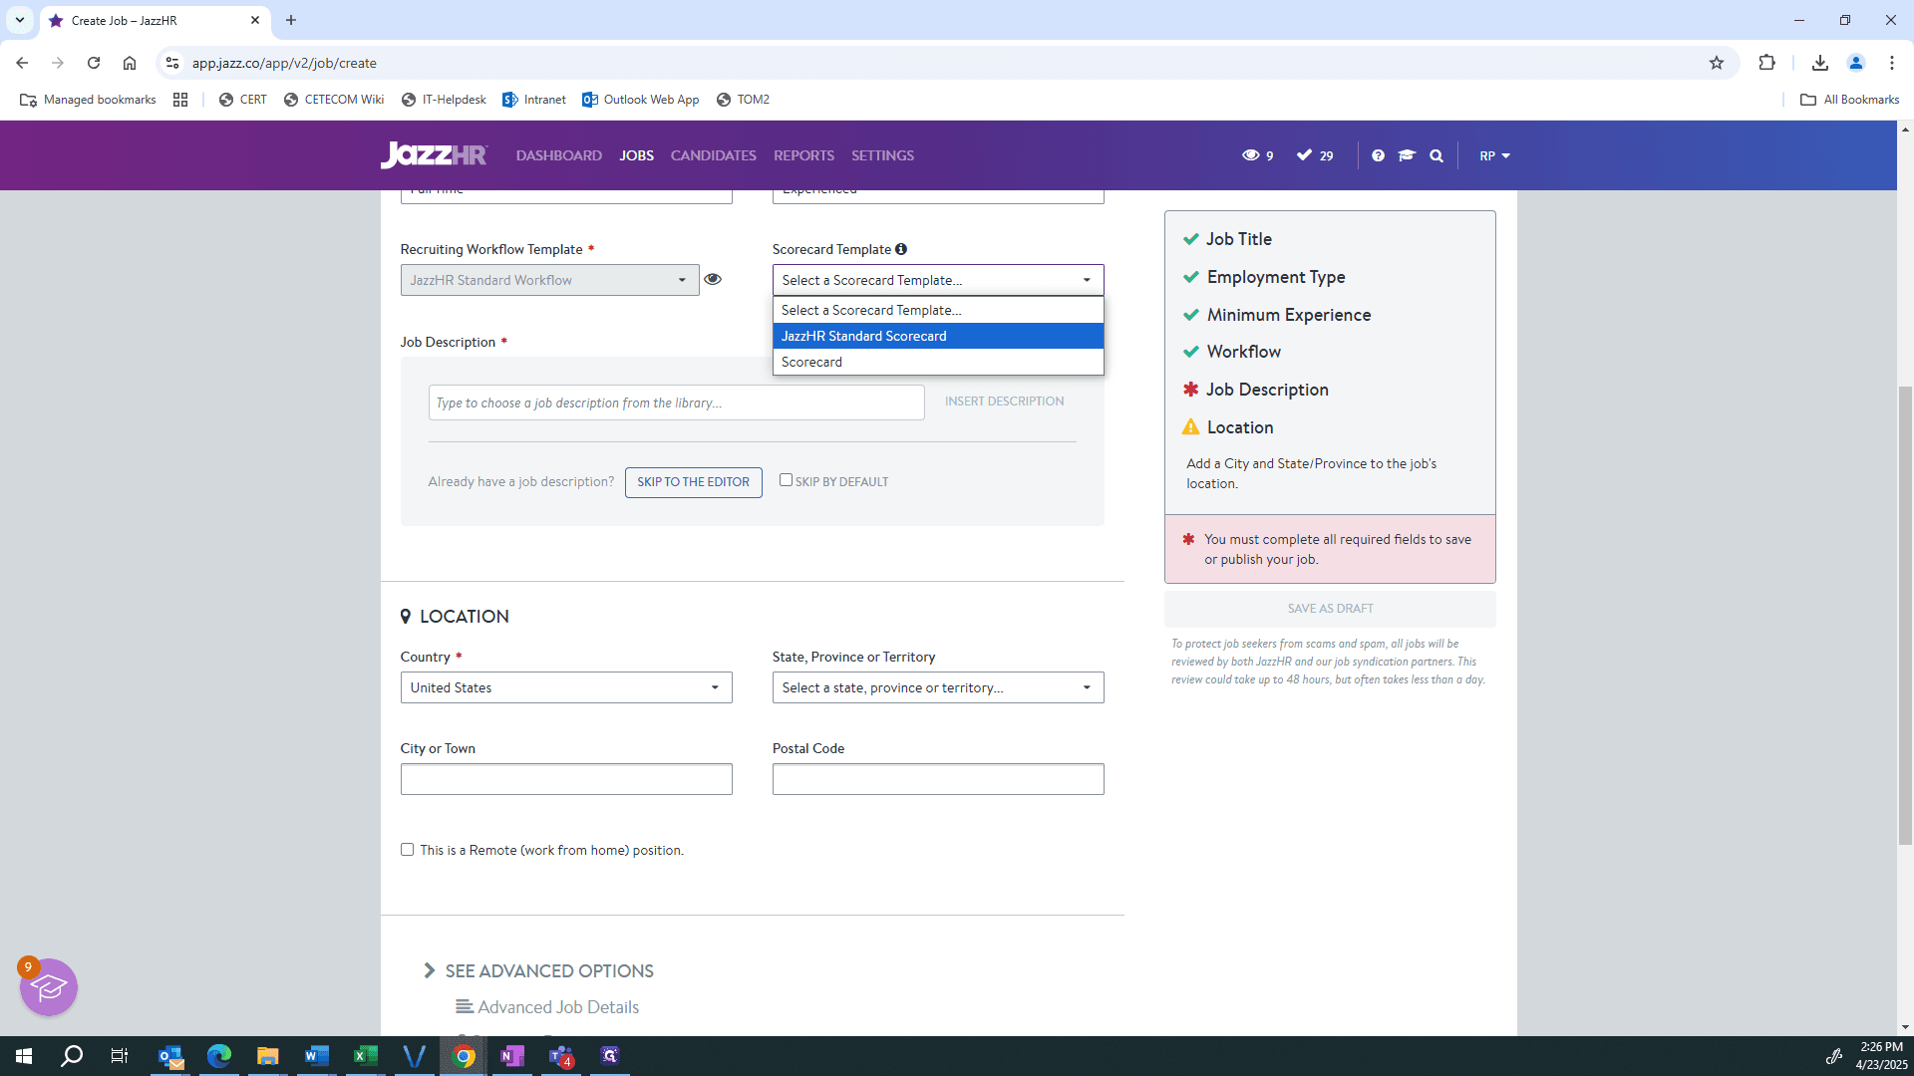Click the Insert Description button

[1004, 402]
